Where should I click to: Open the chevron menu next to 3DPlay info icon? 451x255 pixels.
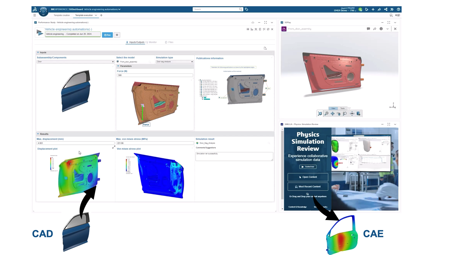click(x=388, y=29)
